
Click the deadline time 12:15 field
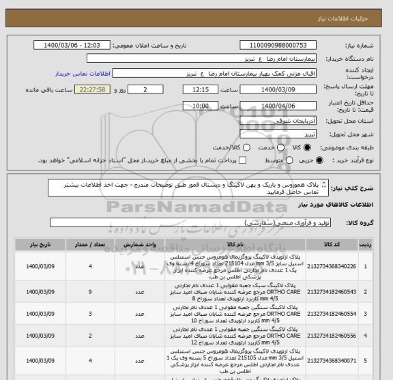tap(201, 89)
